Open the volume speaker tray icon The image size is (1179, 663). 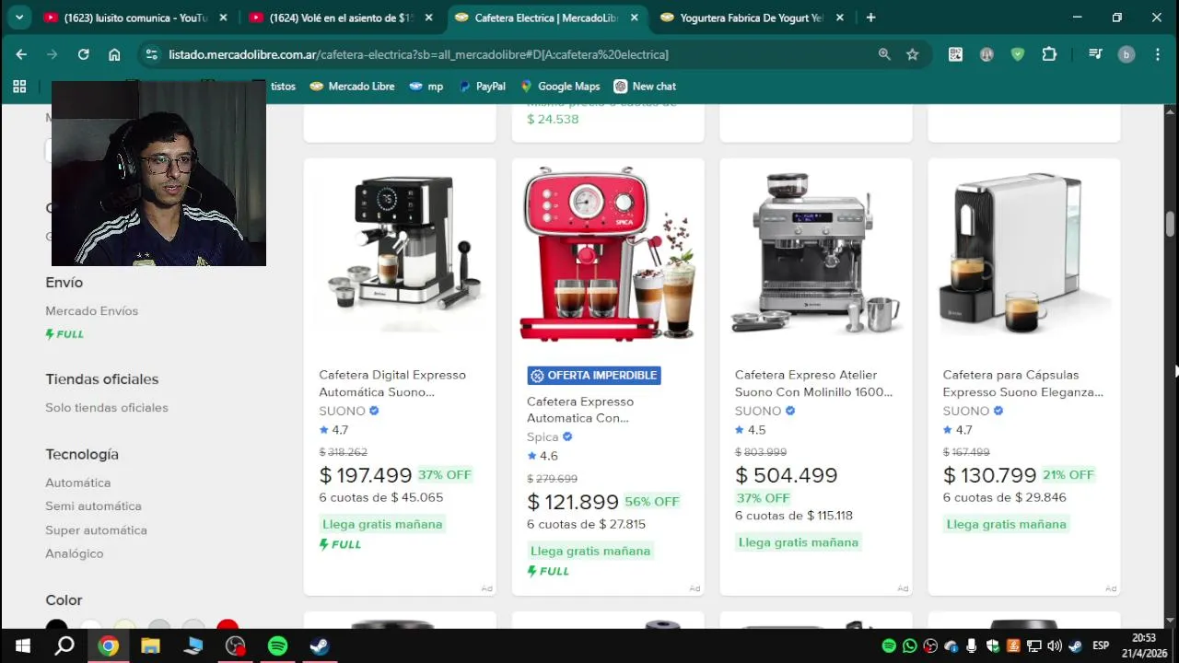pyautogui.click(x=1055, y=646)
